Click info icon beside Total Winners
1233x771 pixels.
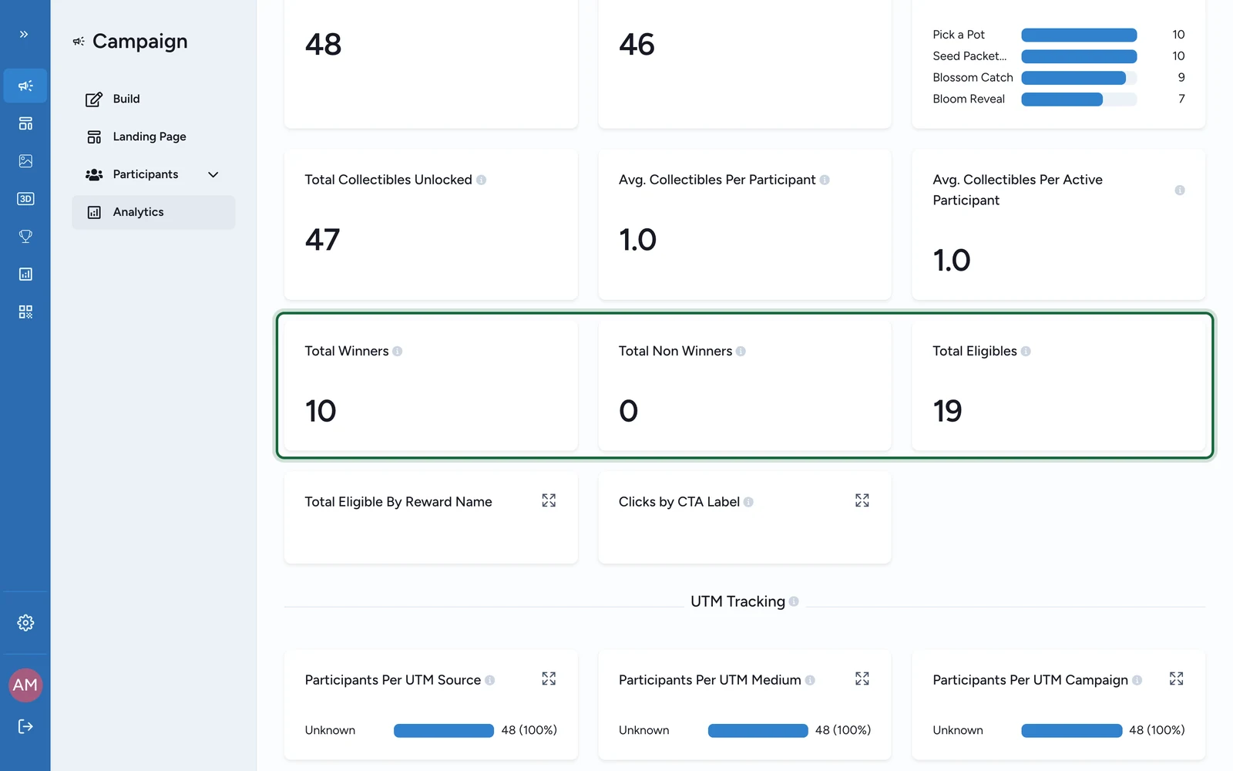397,352
